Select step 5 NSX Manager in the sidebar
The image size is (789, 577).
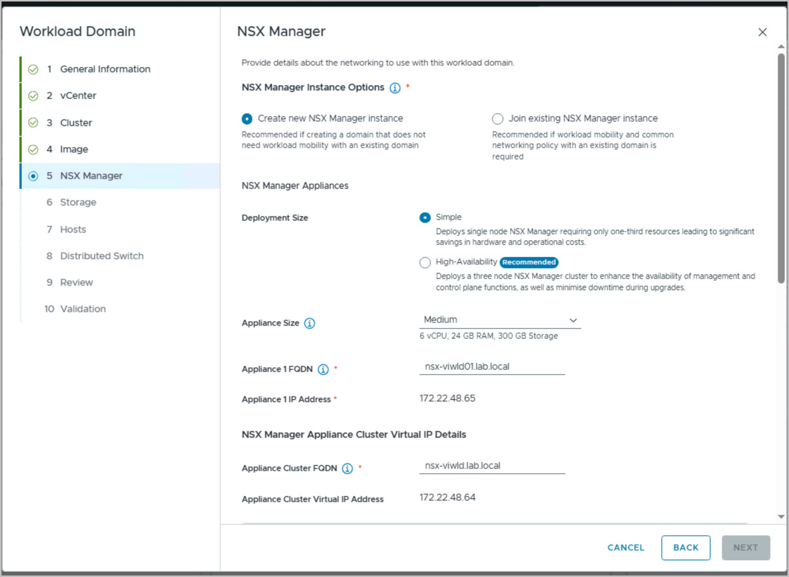(x=120, y=176)
